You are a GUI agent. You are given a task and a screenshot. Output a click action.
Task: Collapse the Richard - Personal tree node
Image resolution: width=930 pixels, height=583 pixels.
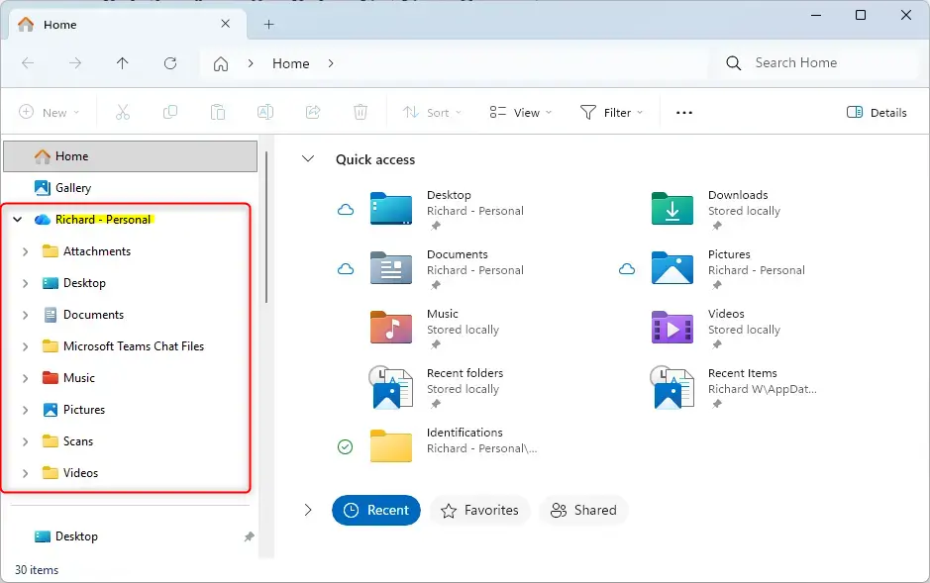(x=18, y=220)
